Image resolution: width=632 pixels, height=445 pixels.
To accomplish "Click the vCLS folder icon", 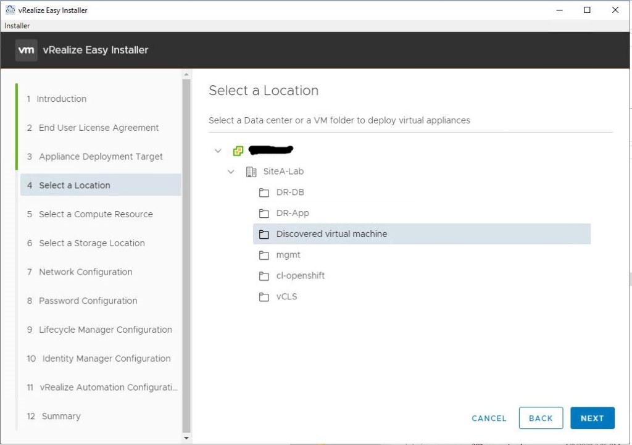I will (x=264, y=297).
